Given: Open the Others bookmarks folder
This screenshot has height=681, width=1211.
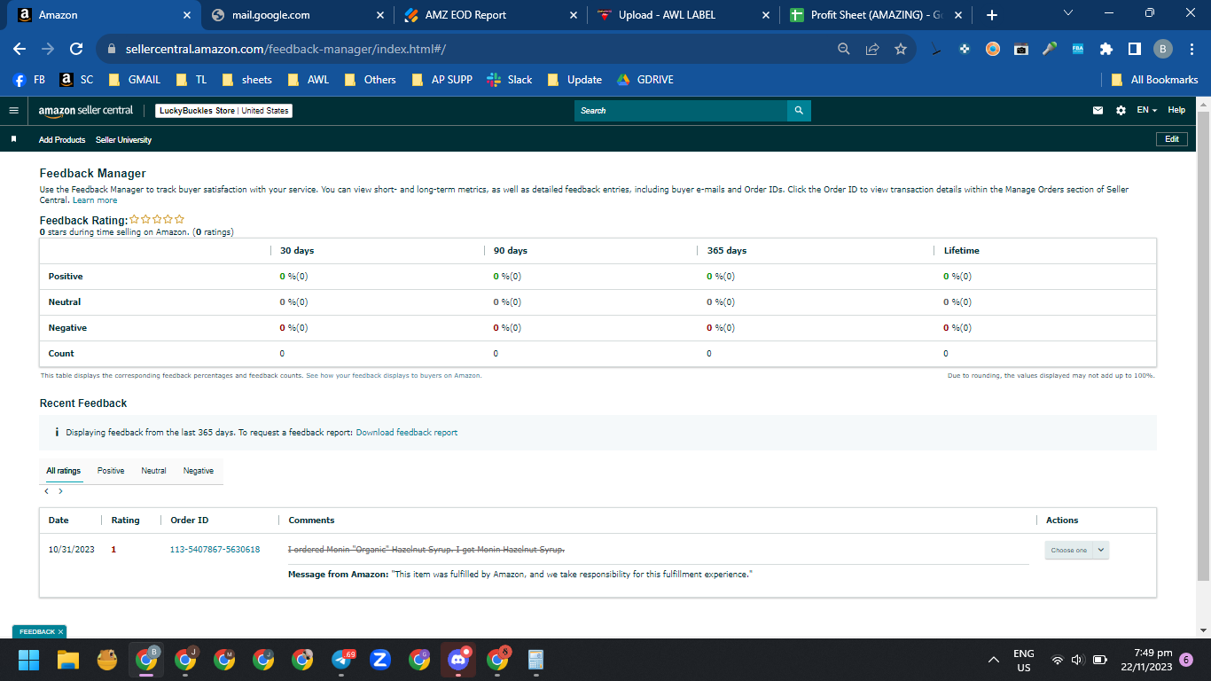Looking at the screenshot, I should [370, 80].
